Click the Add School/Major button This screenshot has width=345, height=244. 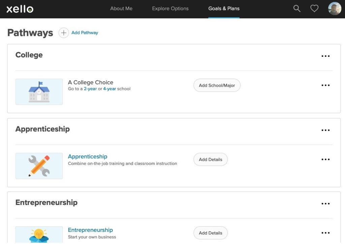[x=217, y=85]
